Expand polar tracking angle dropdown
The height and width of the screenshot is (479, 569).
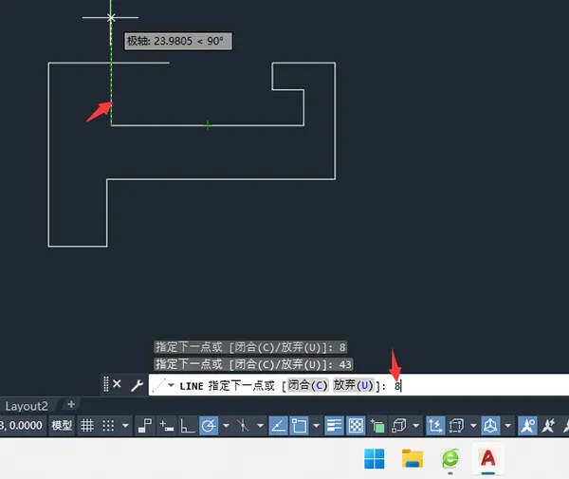(226, 425)
